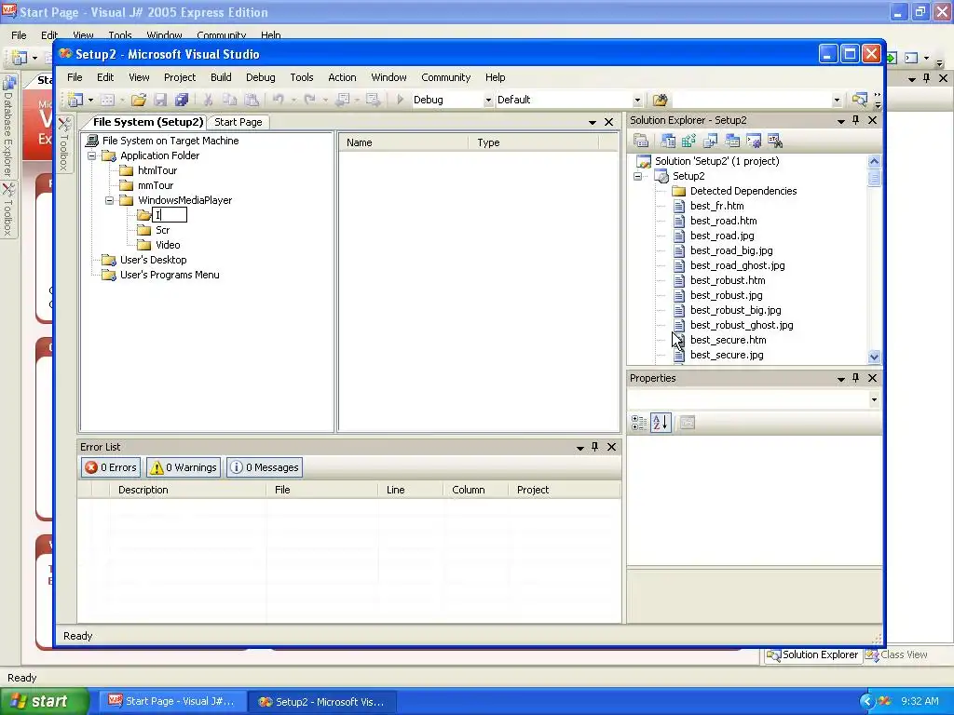This screenshot has width=954, height=715.
Task: Click the Project column header in Error List
Action: pos(564,490)
